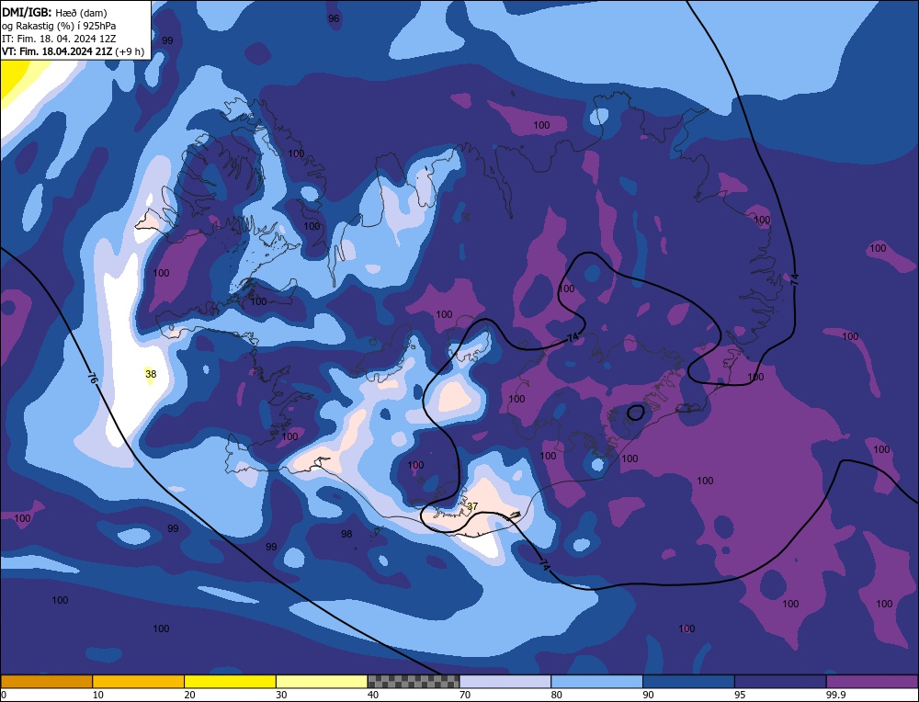The height and width of the screenshot is (702, 919).
Task: Click the orange 0-10 legend swatch
Action: click(x=46, y=682)
